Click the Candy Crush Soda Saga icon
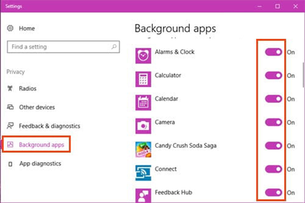The width and height of the screenshot is (305, 203). (143, 149)
